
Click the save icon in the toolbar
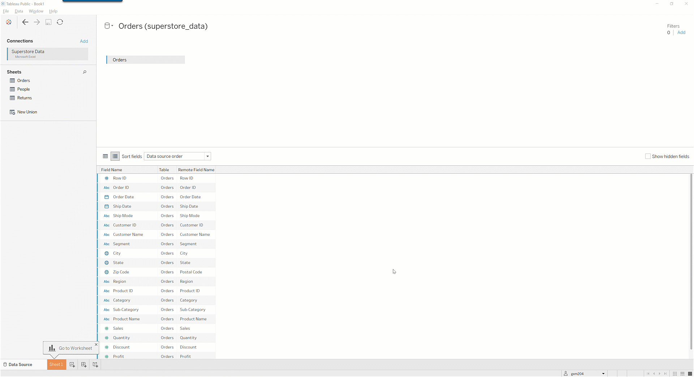click(48, 22)
